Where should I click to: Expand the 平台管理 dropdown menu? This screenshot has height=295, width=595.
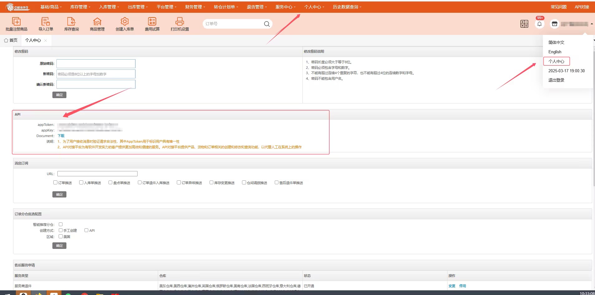(166, 7)
